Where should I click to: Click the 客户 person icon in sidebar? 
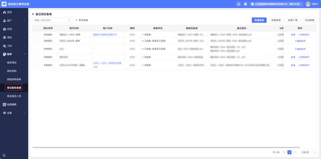pos(4,21)
